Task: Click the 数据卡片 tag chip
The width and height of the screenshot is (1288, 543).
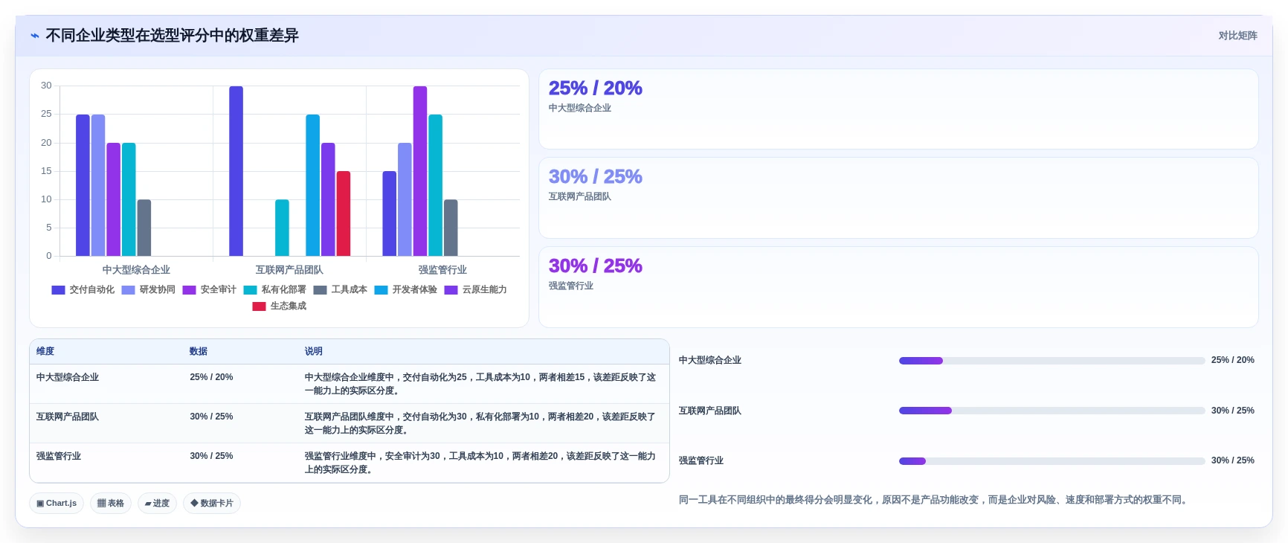Action: pyautogui.click(x=212, y=504)
